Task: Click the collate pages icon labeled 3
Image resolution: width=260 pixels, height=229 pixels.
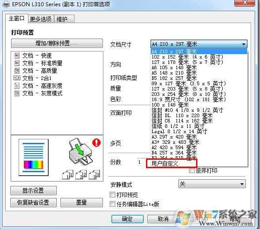Action: [x=94, y=175]
